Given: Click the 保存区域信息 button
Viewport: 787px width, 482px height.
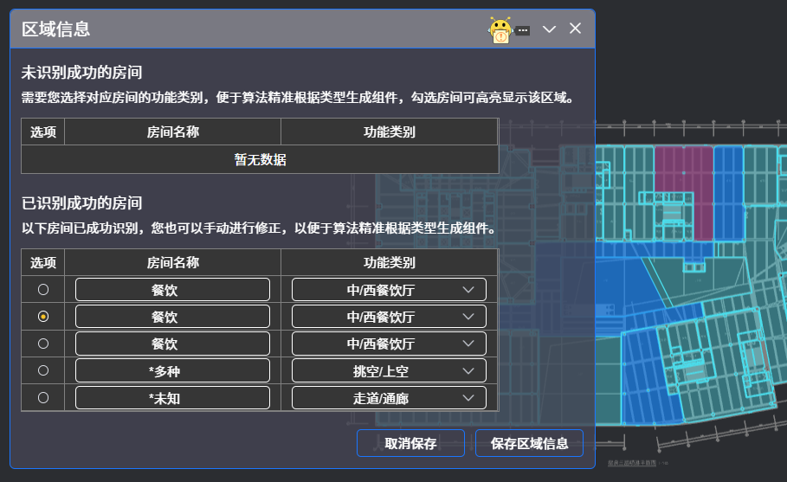Looking at the screenshot, I should (529, 444).
